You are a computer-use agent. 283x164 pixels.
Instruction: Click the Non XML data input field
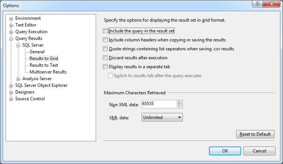(159, 104)
